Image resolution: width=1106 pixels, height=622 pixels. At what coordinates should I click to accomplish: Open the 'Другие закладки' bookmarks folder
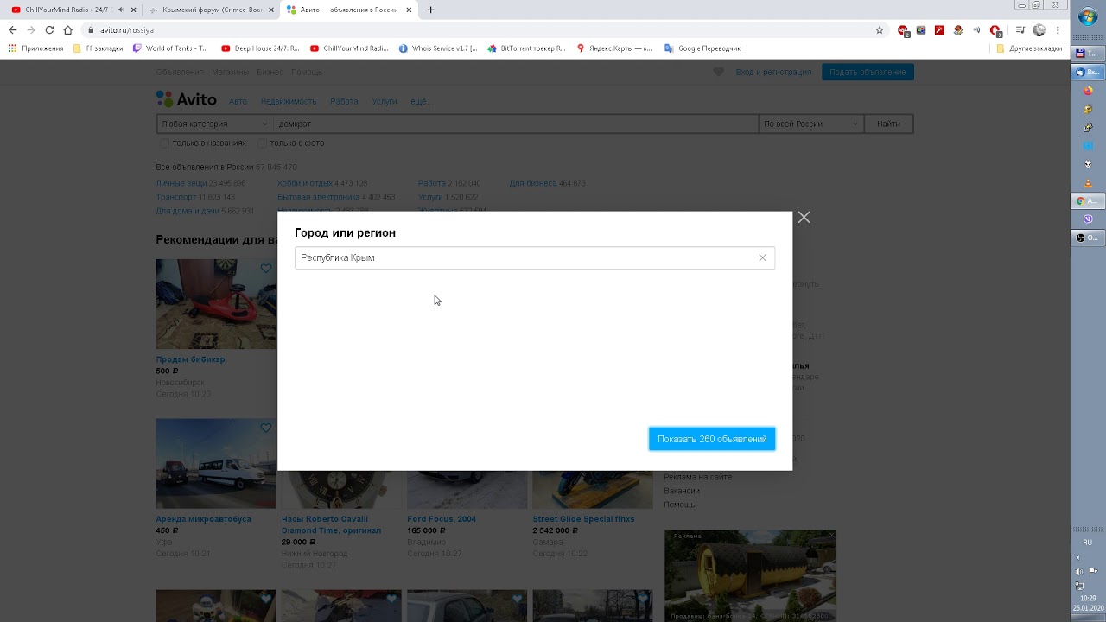pos(1029,48)
